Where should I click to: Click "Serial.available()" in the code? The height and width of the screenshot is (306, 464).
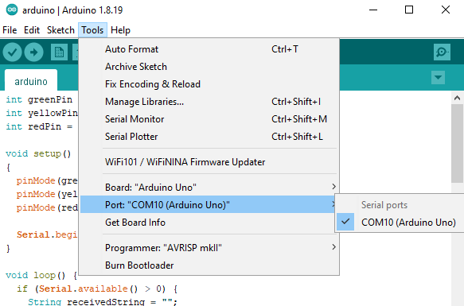88,289
